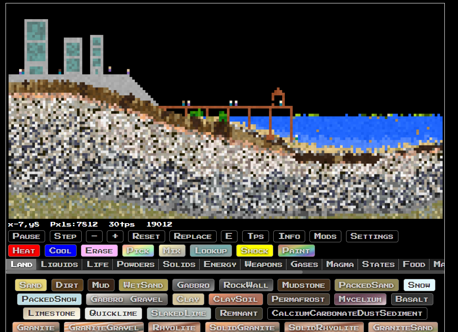
Task: Click the tallest glass tower in canvas
Action: (36, 47)
